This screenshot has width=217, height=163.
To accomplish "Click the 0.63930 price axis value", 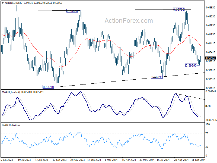I will (x=211, y=8).
